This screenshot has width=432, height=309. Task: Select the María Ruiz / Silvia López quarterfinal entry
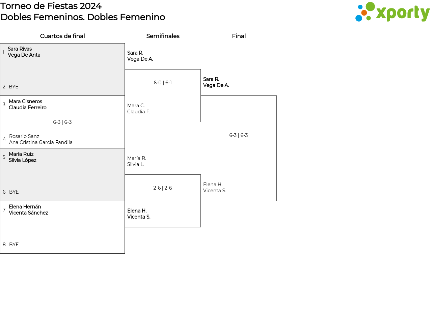[23, 157]
